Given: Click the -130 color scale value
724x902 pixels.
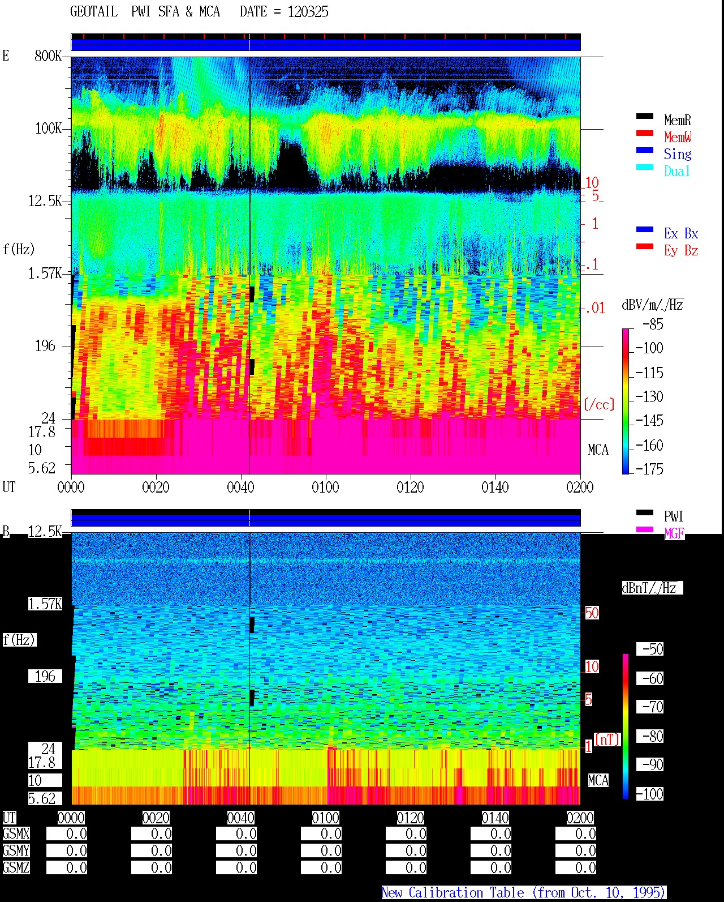Looking at the screenshot, I should click(649, 396).
